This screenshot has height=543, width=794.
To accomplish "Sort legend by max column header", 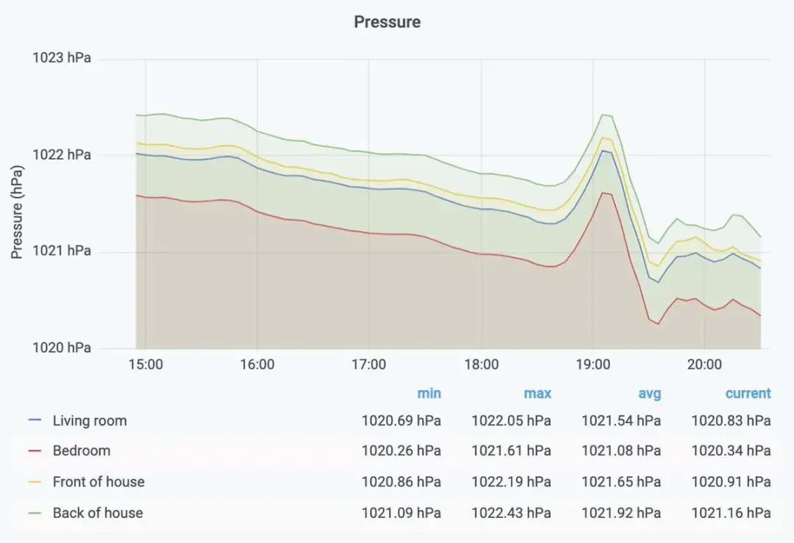I will tap(537, 393).
